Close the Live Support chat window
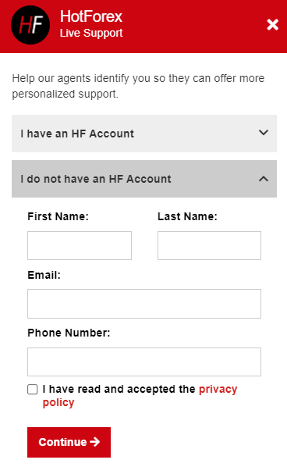 [x=272, y=25]
